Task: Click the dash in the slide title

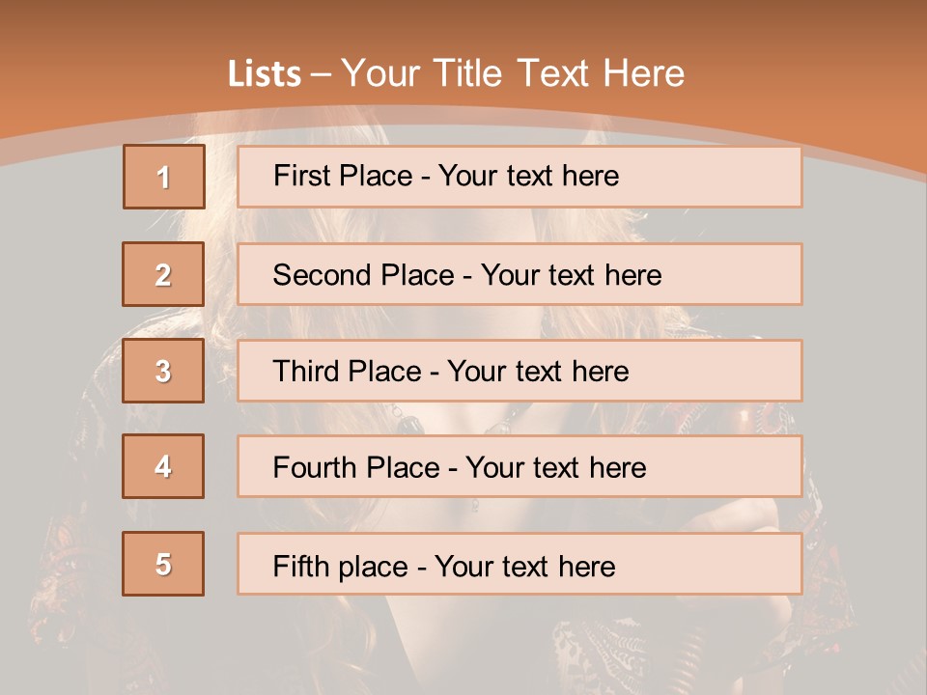Action: point(322,74)
